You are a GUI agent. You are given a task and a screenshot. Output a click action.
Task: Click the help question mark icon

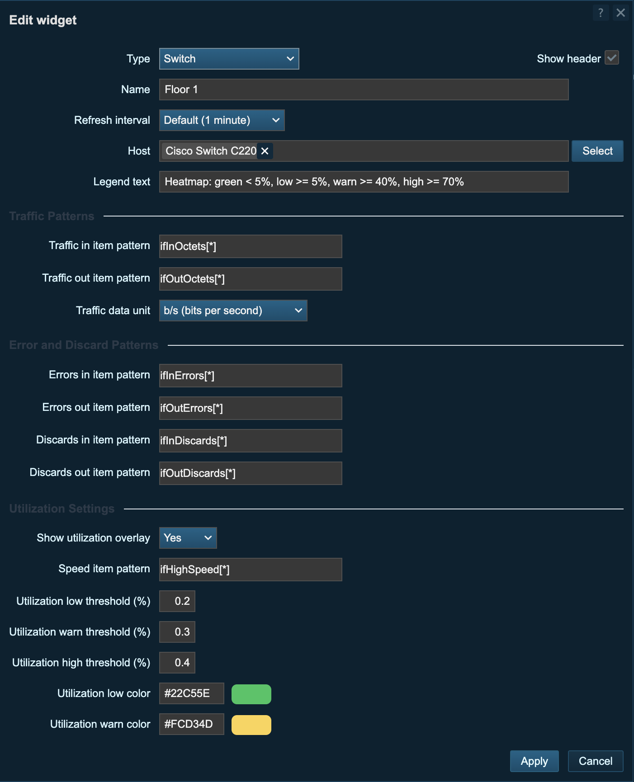(x=600, y=13)
